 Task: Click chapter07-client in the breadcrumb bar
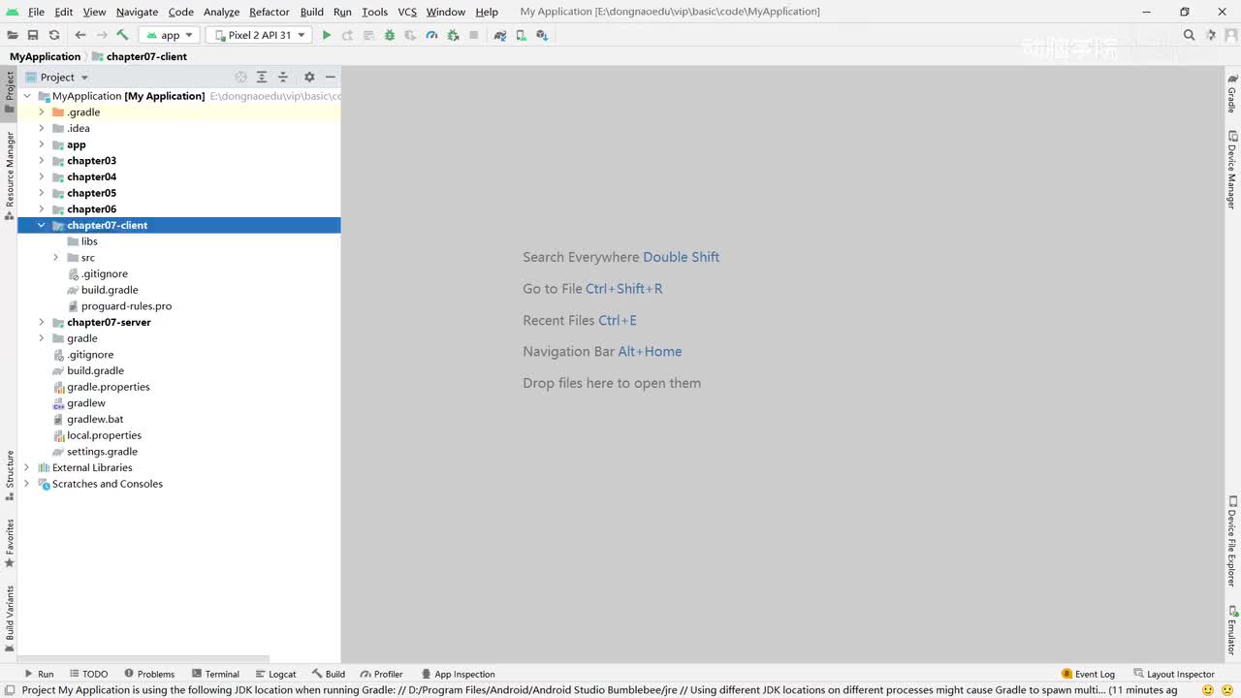click(x=146, y=56)
